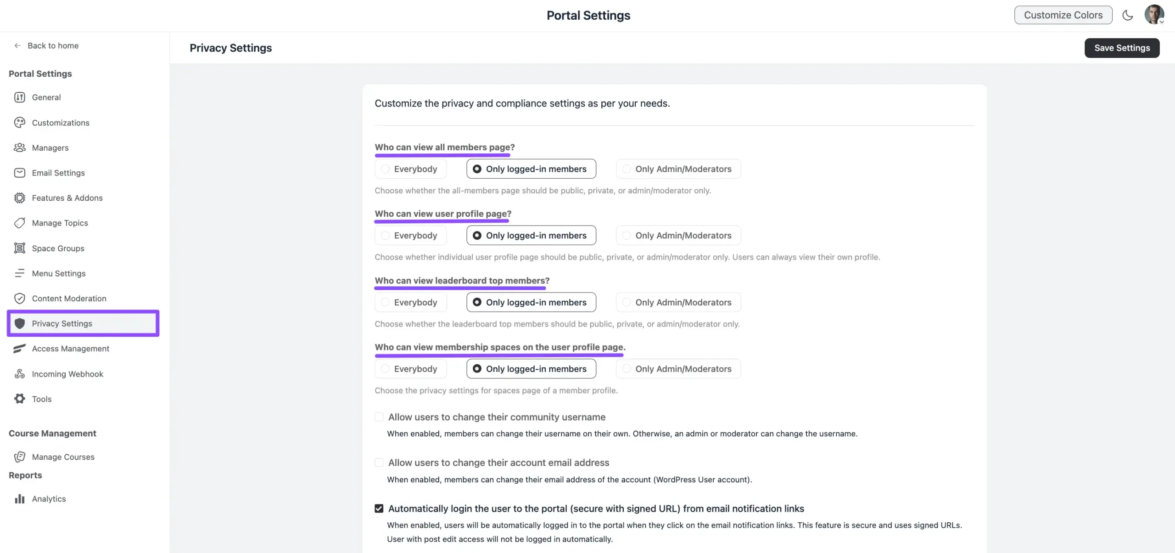
Task: Open Access Management in the sidebar
Action: [x=70, y=349]
